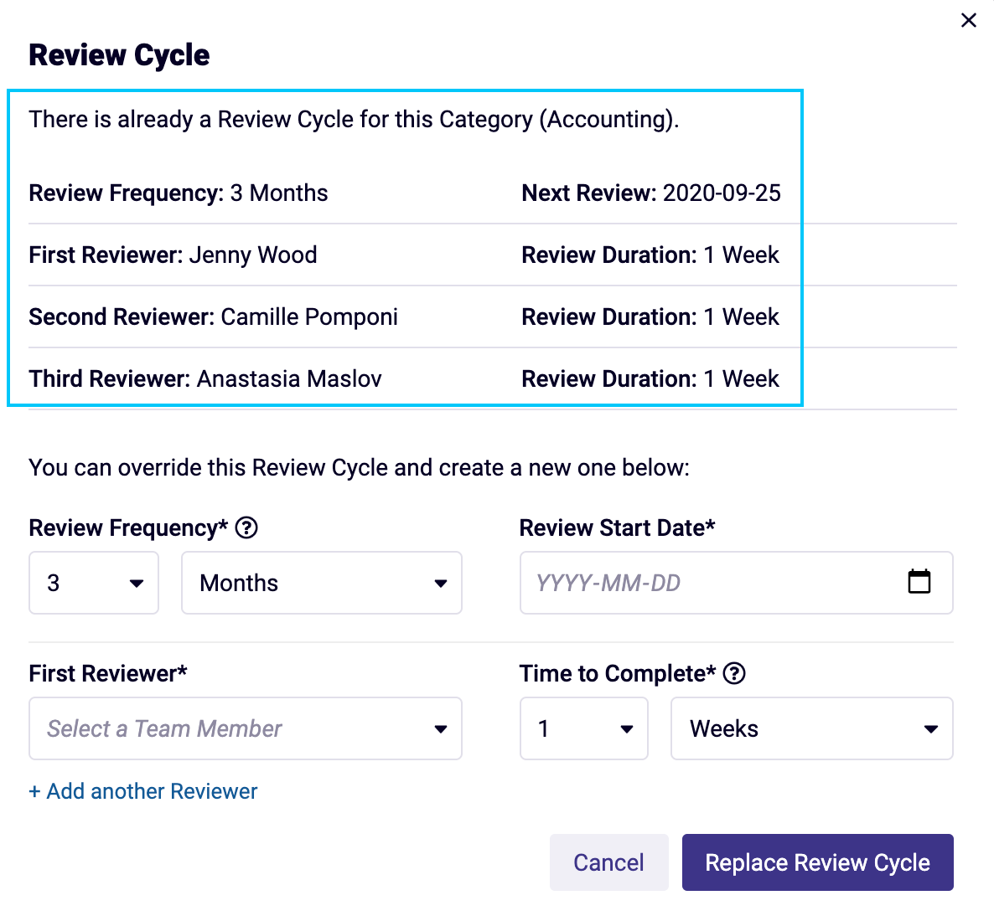Image resolution: width=994 pixels, height=921 pixels.
Task: Open the Select a Team Member dropdown
Action: click(x=245, y=728)
